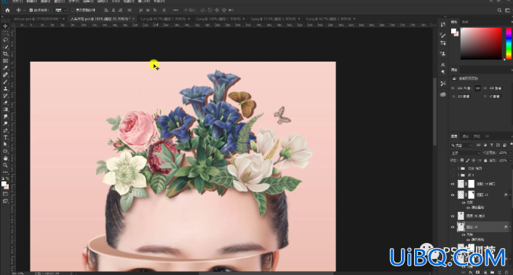Toggle the Auto-Select checkbox

[31, 10]
